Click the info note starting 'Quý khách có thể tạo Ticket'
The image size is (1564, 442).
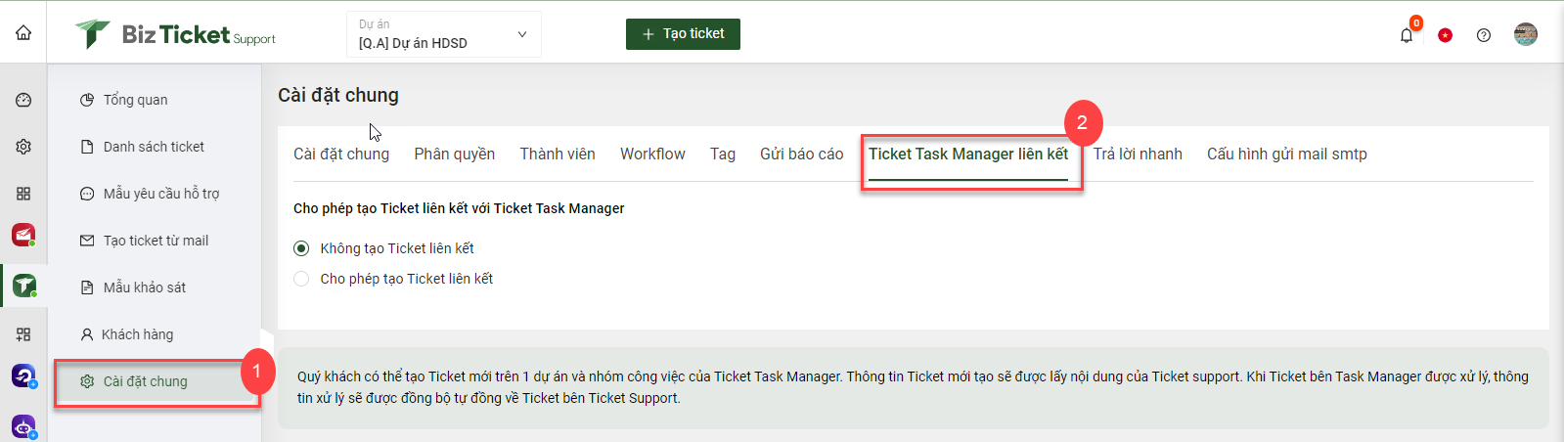[913, 387]
